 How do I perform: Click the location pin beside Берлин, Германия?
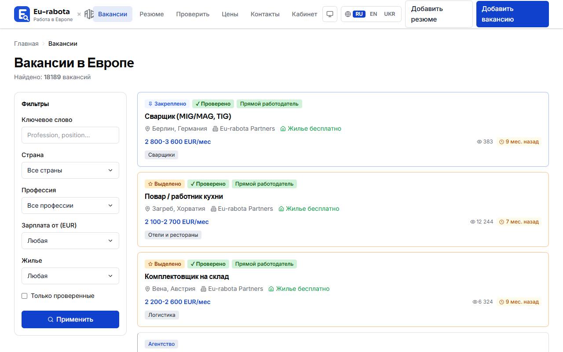(x=148, y=129)
